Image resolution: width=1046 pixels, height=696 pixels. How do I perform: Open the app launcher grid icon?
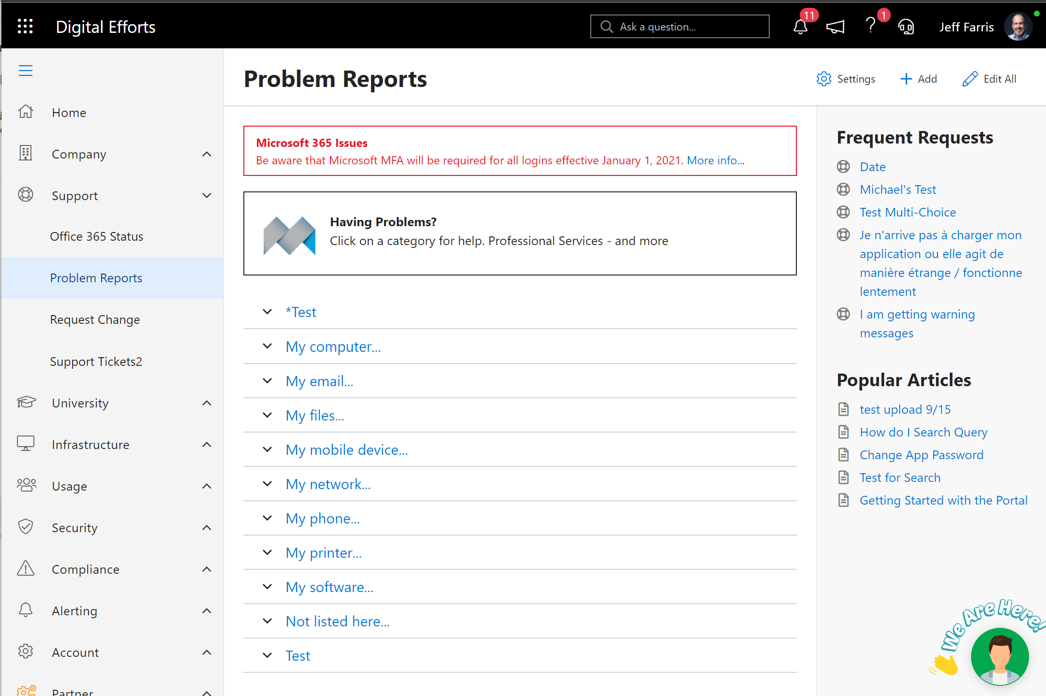25,26
